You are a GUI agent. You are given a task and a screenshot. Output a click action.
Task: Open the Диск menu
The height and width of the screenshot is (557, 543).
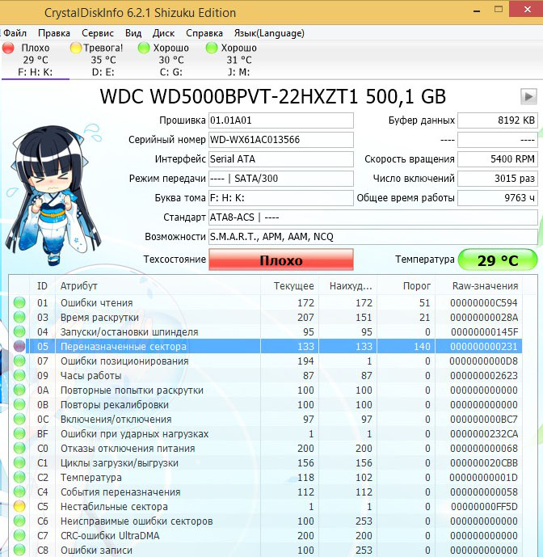click(163, 33)
